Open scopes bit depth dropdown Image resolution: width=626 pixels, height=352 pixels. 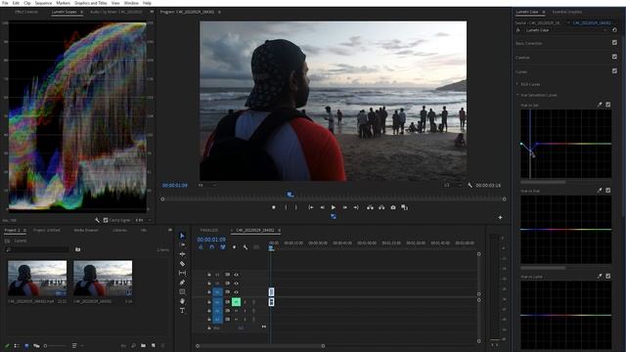[x=143, y=220]
